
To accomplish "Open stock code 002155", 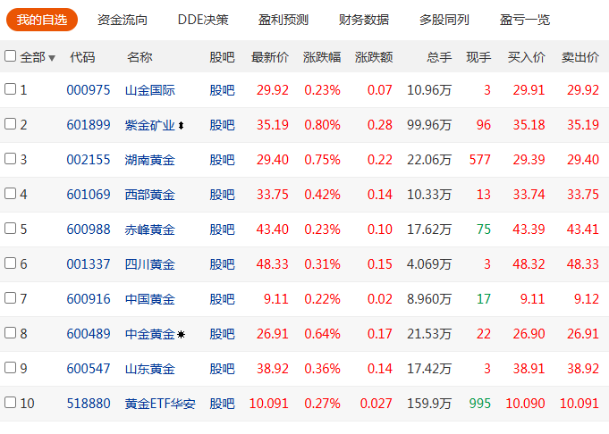I will (89, 160).
